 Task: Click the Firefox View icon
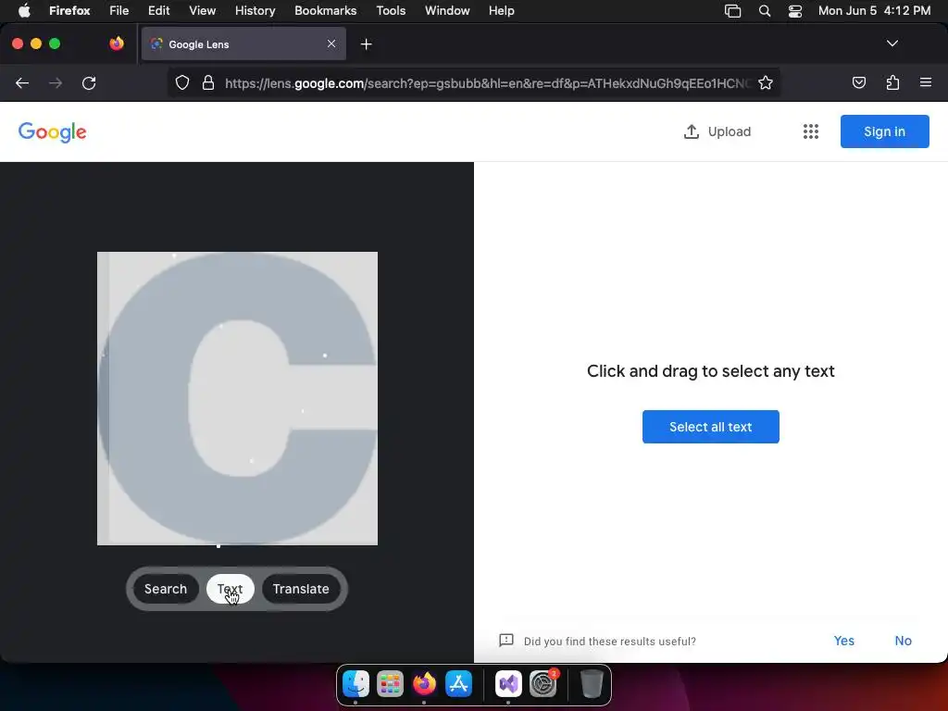pyautogui.click(x=117, y=44)
